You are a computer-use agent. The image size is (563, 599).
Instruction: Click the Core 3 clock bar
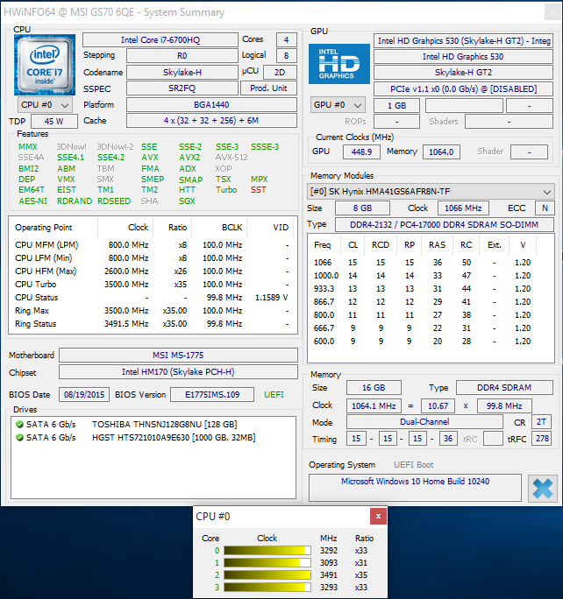click(267, 587)
